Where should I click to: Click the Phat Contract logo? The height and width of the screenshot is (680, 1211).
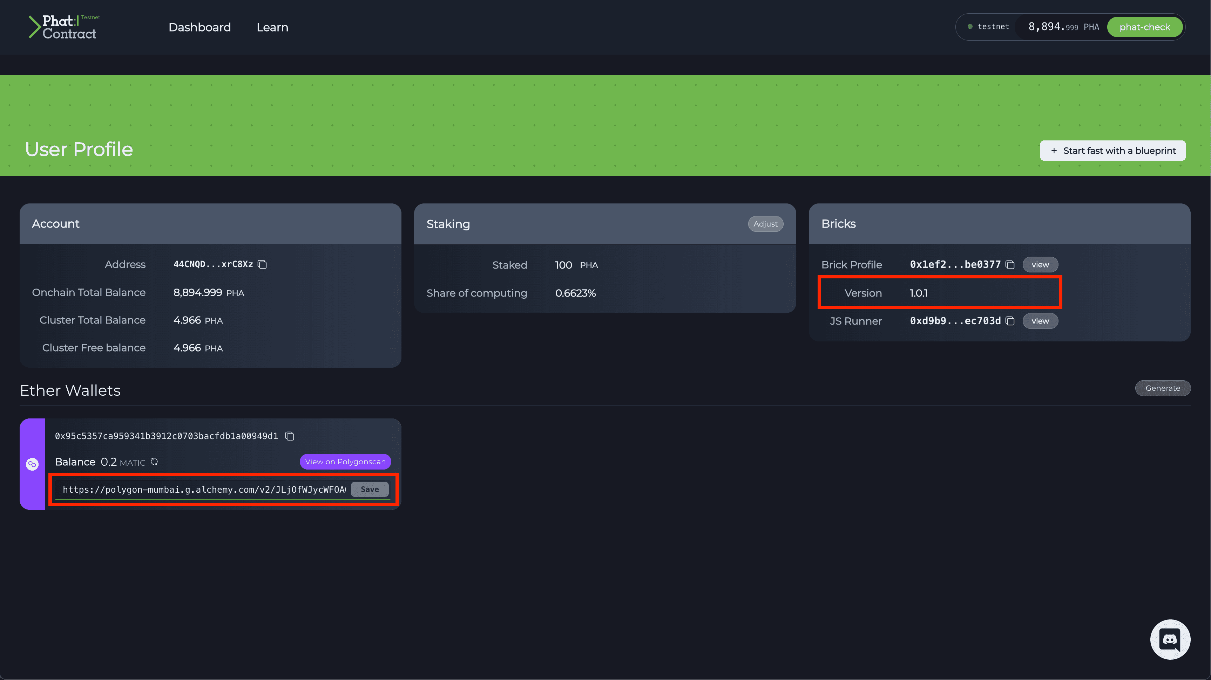[64, 27]
